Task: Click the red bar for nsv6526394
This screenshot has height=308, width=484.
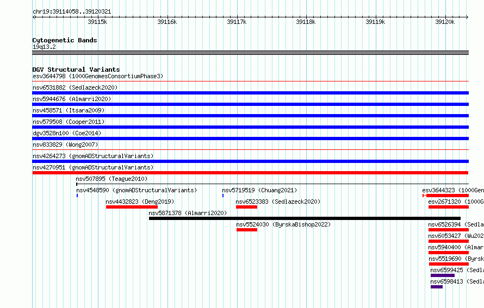Action: (x=449, y=230)
